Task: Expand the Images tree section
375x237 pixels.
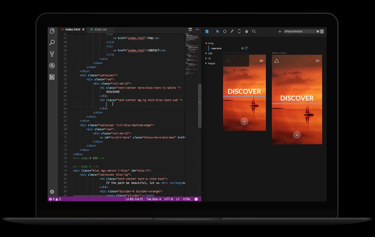Action: point(206,63)
